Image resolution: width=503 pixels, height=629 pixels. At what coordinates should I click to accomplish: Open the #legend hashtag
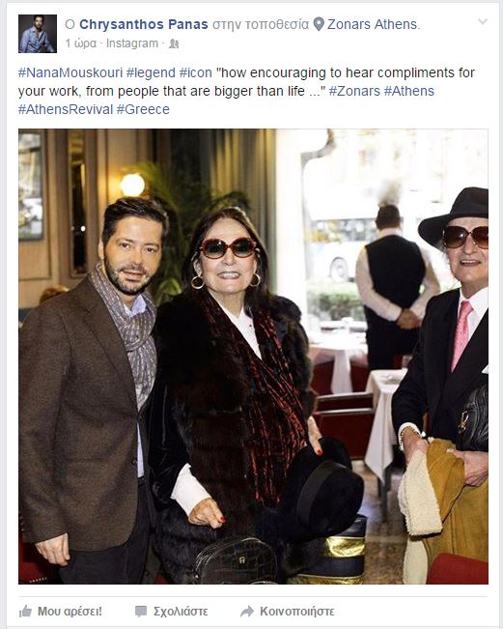[151, 73]
